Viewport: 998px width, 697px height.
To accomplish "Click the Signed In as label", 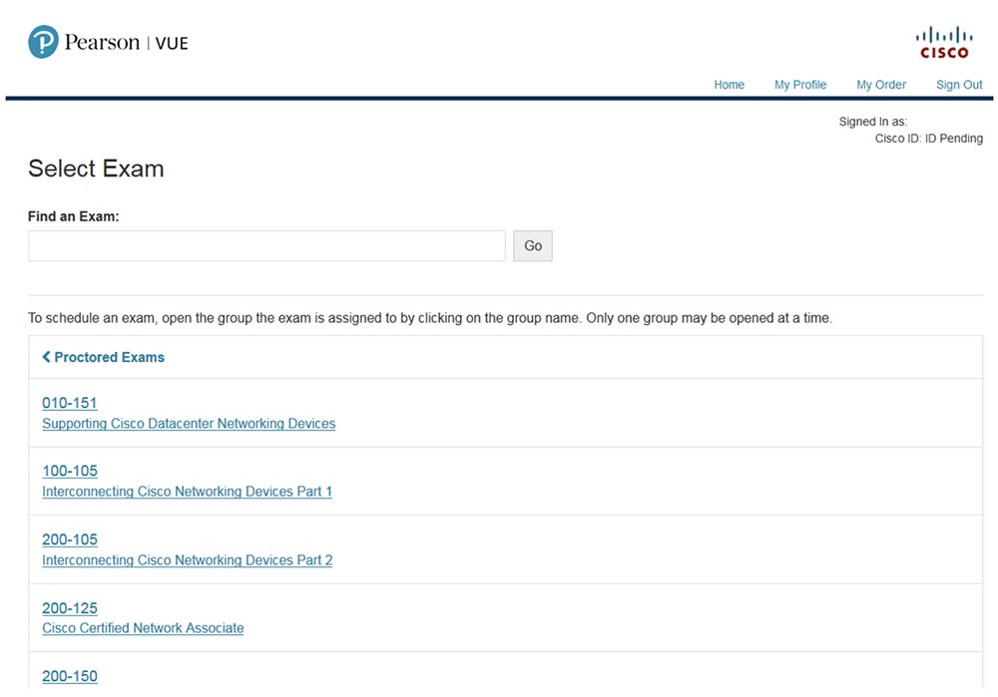I will (872, 122).
